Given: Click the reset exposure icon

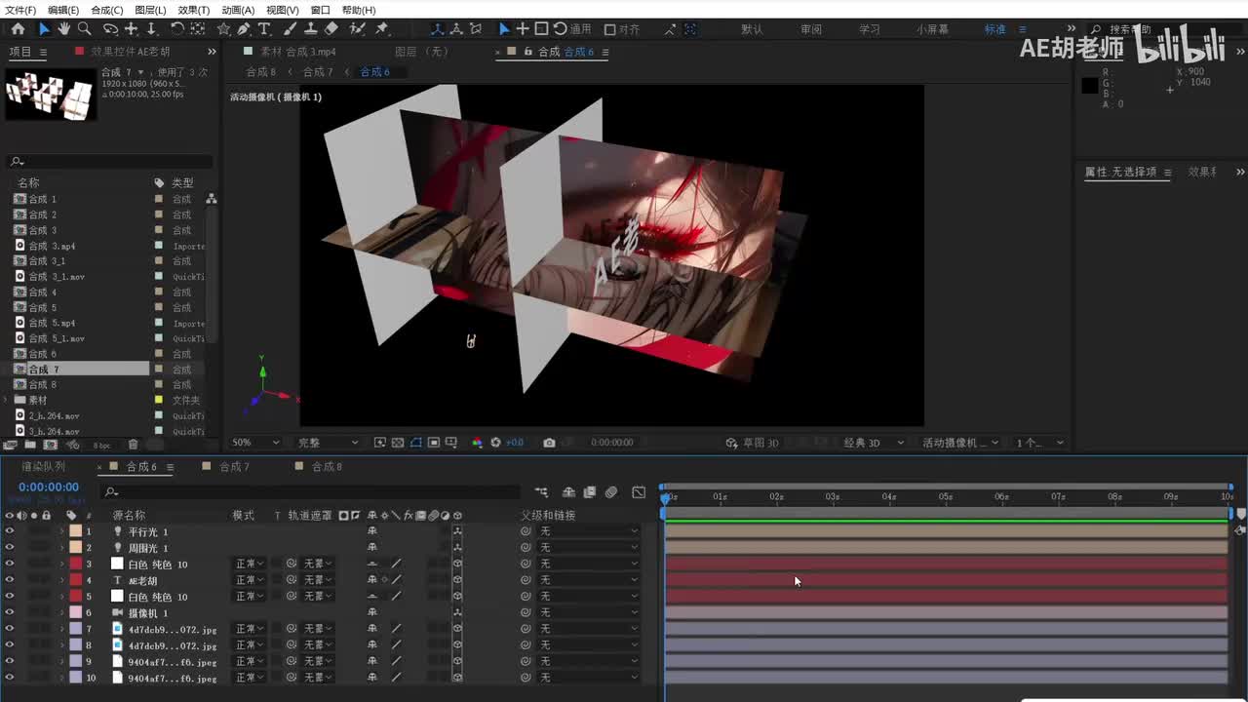Looking at the screenshot, I should click(x=495, y=443).
